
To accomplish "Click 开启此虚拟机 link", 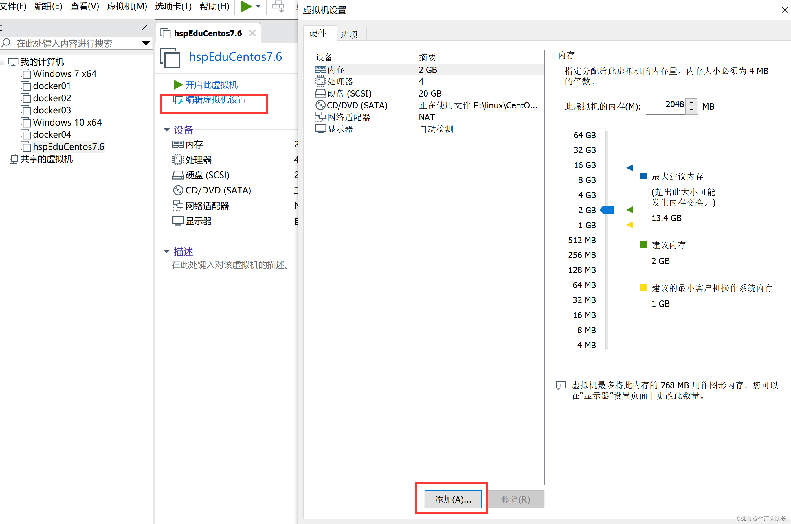I will pos(211,85).
